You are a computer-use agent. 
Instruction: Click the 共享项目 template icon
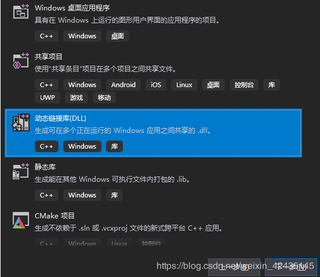(21, 61)
